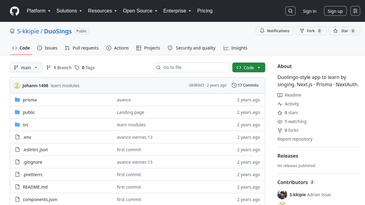Click the pulse icon next to Activity
Screen dimensions: 365x205
pyautogui.click(x=280, y=104)
